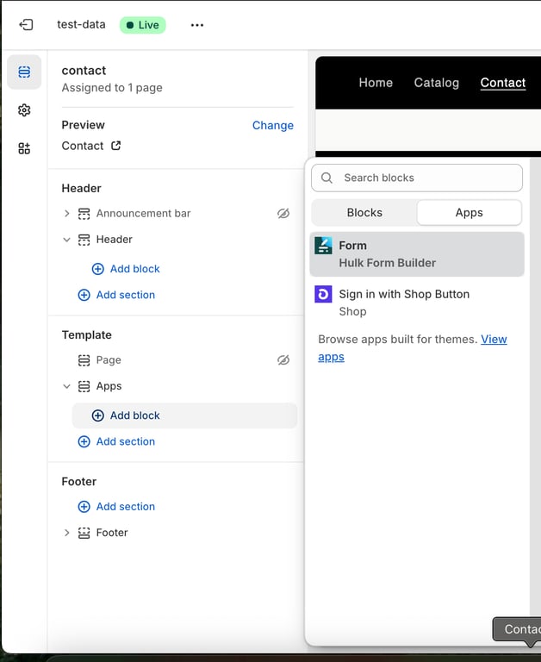
Task: Toggle visibility of the Page section
Action: coord(283,360)
